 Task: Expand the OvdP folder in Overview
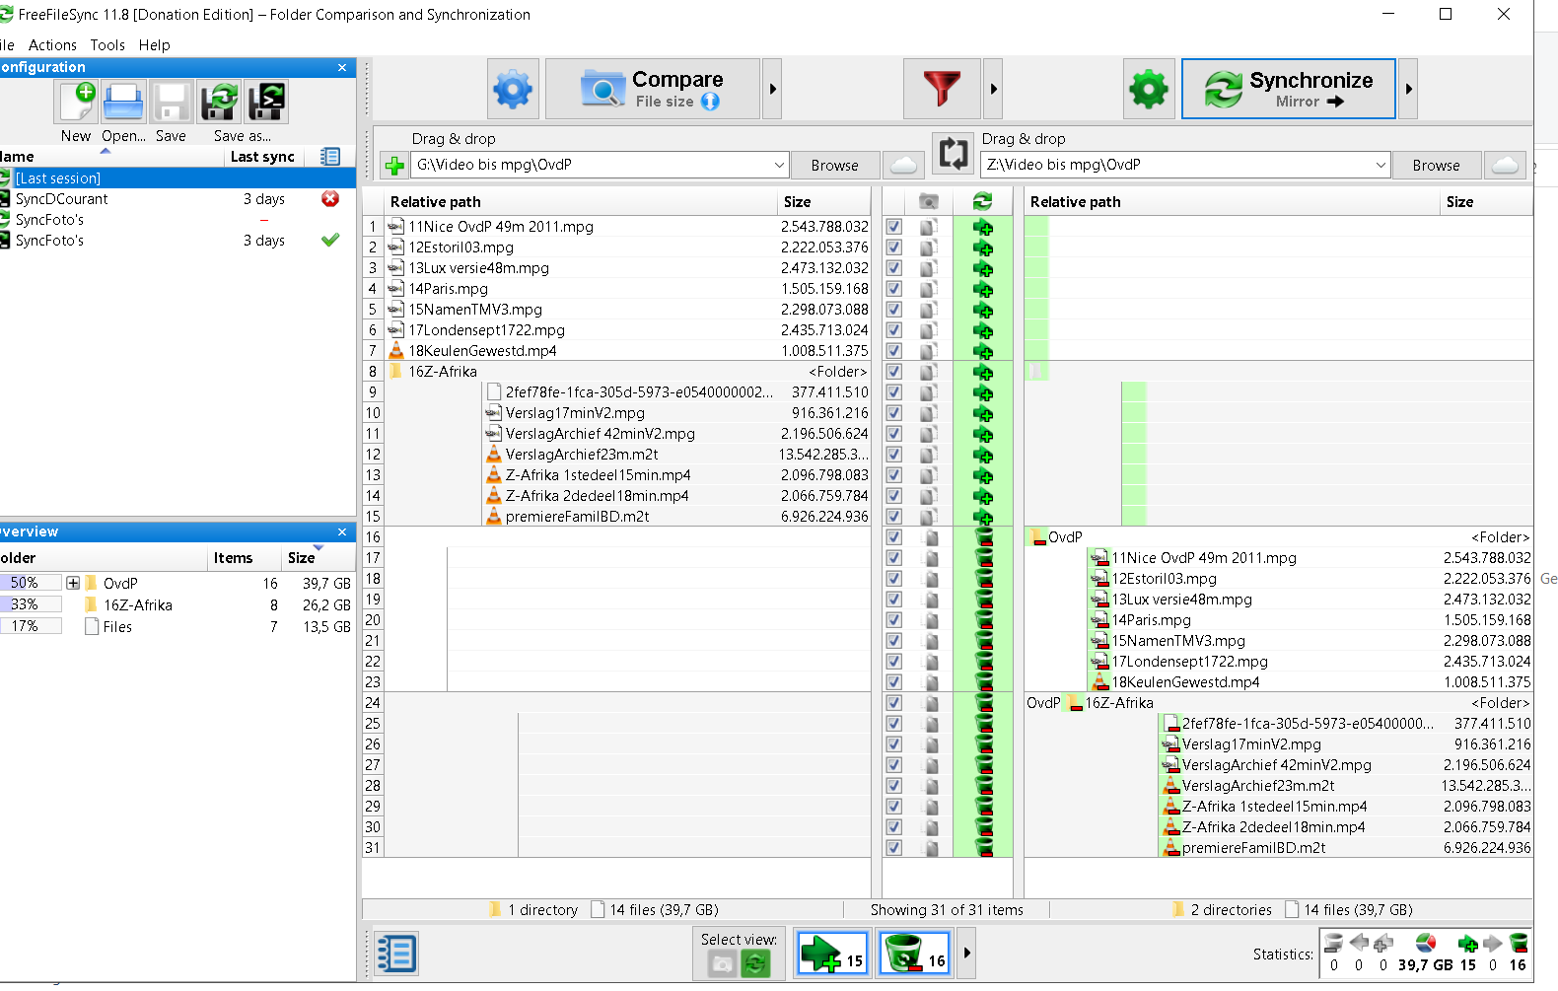[73, 583]
